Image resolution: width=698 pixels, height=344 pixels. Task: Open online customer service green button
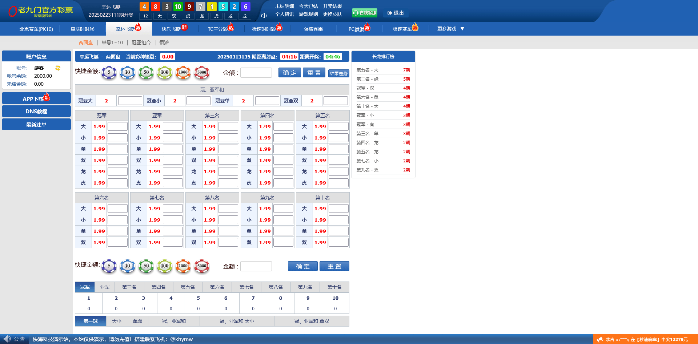point(364,13)
